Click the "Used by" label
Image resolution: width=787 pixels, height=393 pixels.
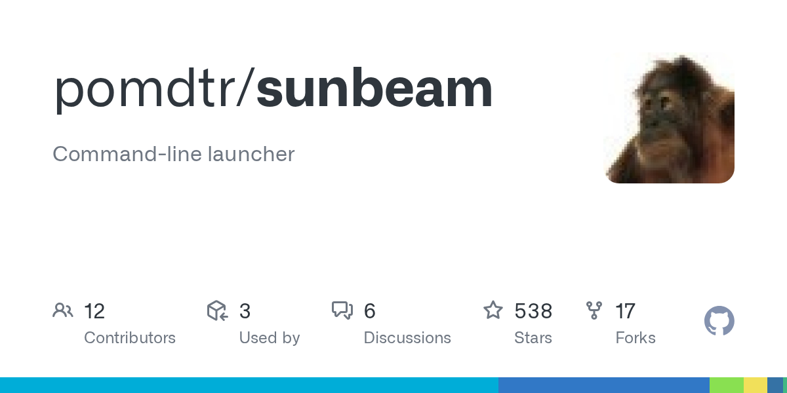pyautogui.click(x=270, y=338)
